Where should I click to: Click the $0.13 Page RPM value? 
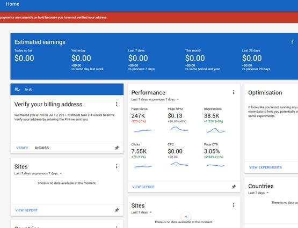(175, 116)
